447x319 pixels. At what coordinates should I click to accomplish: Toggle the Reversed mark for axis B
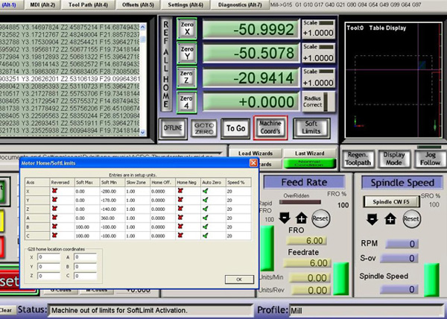click(54, 227)
